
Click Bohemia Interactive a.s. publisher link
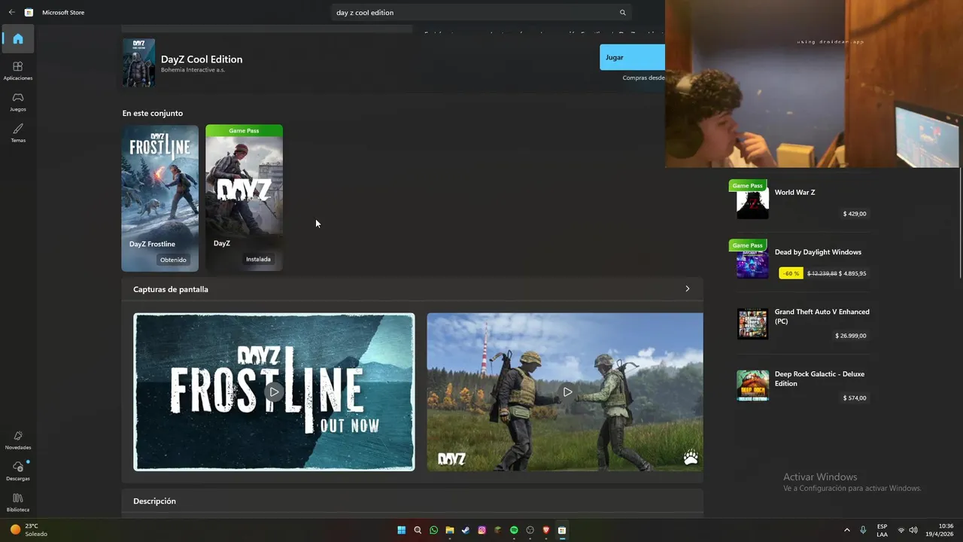193,70
